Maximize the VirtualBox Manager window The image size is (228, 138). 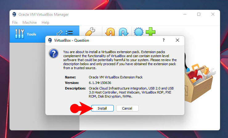coord(199,14)
